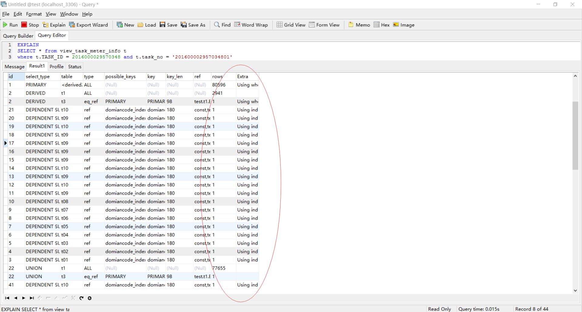Run the query with the Run button
The image size is (582, 312).
[x=10, y=25]
